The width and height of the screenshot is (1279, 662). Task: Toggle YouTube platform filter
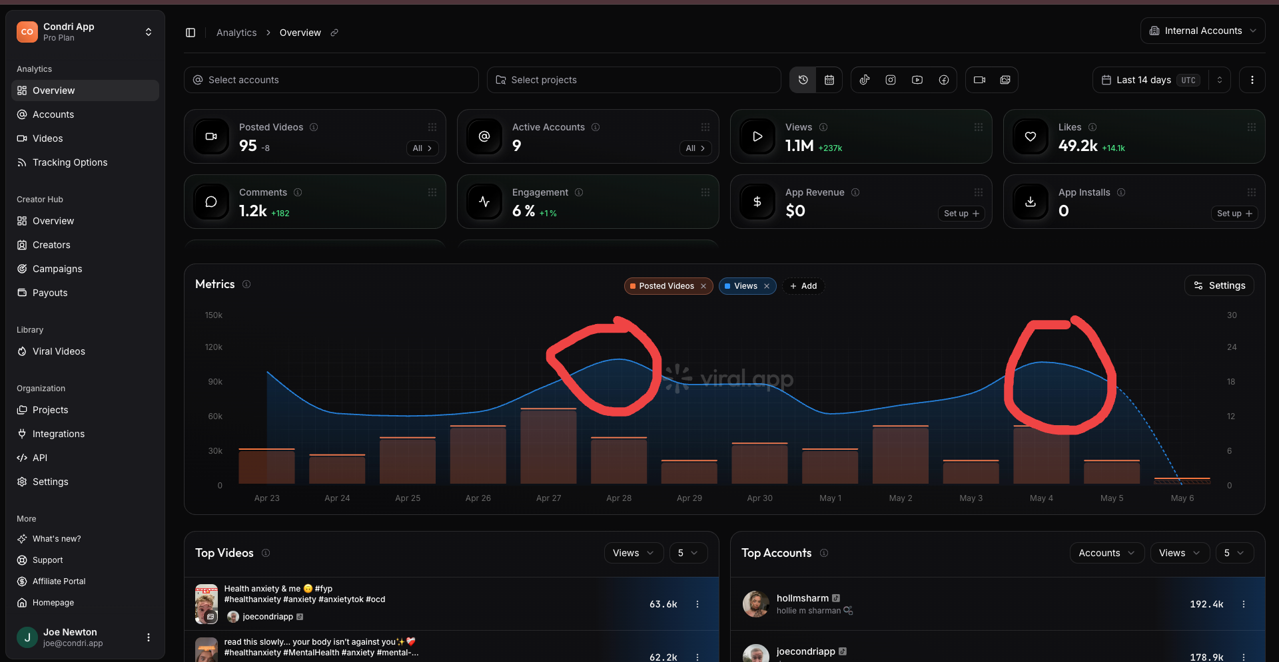tap(917, 80)
